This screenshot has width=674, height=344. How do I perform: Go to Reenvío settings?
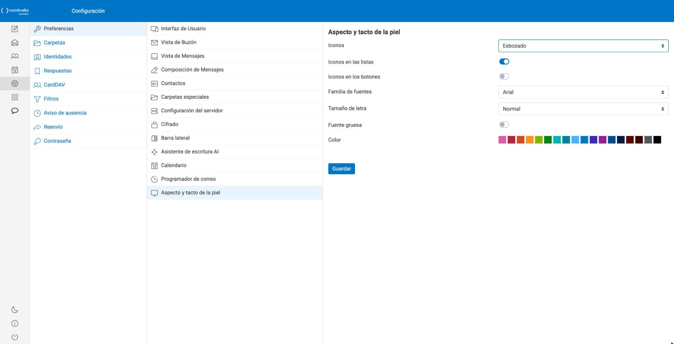(88, 127)
